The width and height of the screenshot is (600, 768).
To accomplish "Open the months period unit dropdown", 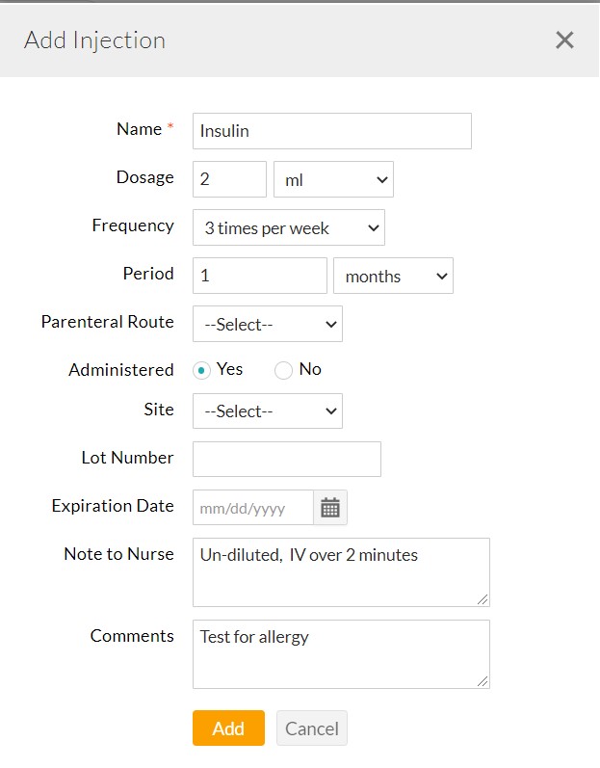I will [x=393, y=277].
